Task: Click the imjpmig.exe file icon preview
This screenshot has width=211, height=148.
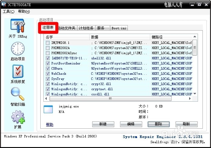Action: (48, 109)
